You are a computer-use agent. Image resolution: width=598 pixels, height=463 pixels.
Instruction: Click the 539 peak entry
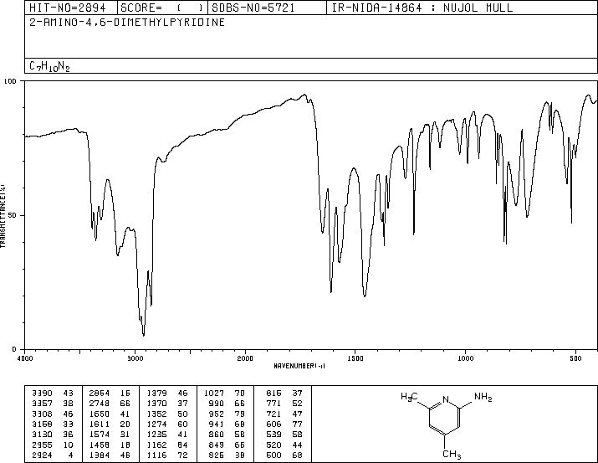[x=273, y=435]
